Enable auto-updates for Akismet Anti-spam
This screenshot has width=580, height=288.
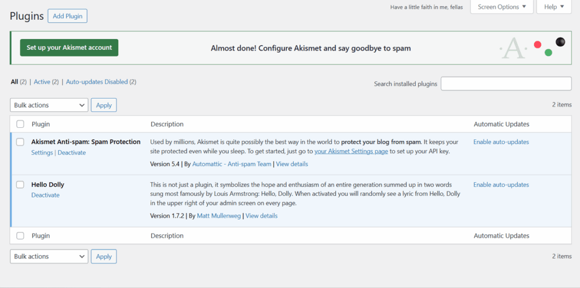pos(501,142)
